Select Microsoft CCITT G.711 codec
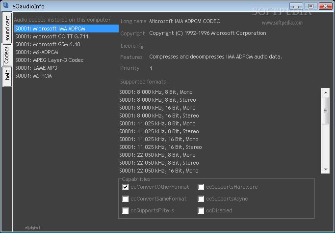The image size is (335, 233). [x=66, y=36]
